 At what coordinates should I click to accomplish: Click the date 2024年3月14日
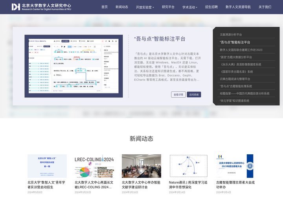pyautogui.click(x=177, y=192)
